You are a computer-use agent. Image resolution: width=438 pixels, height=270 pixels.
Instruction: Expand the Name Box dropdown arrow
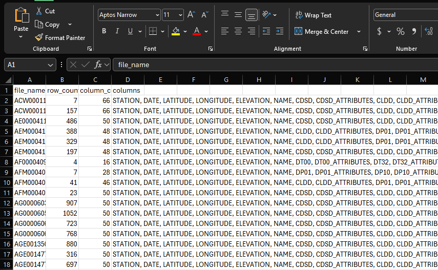[50, 65]
